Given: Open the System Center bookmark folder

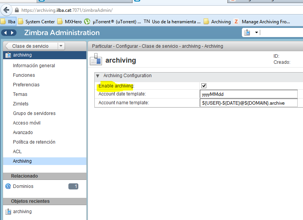Looking at the screenshot, I should click(36, 21).
